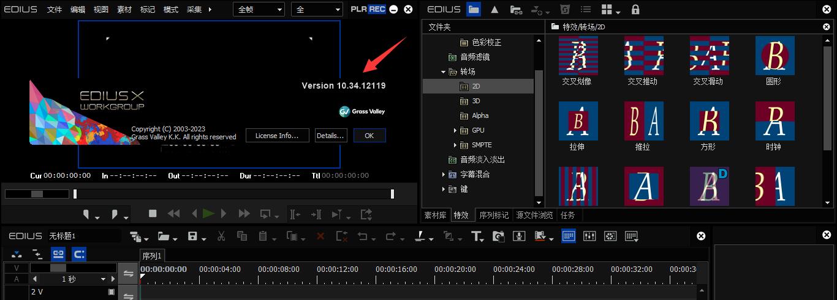Open the tile view mode icon
Screen dimensions: 837x300
point(607,10)
